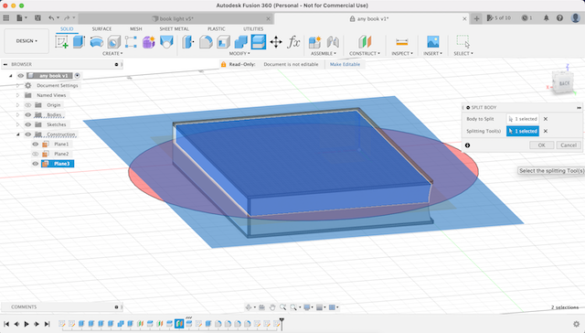Switch to the SURFACE tab
585x333 pixels.
click(x=101, y=28)
